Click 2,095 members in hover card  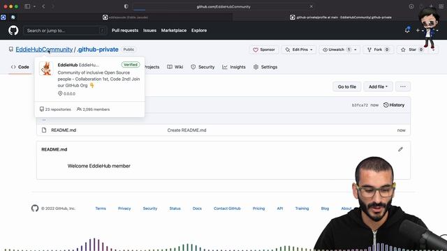[x=93, y=109]
